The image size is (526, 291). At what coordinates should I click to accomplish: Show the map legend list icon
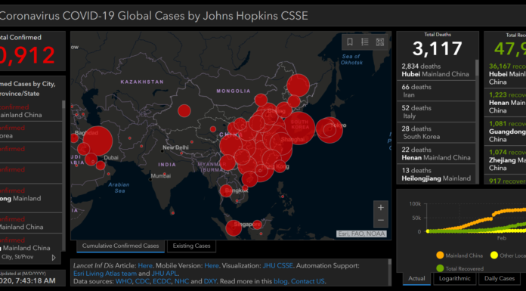364,42
